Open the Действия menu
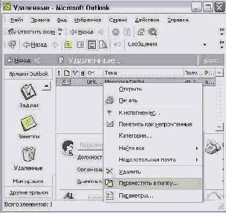Screen dimensions: 226x213 (x=147, y=20)
